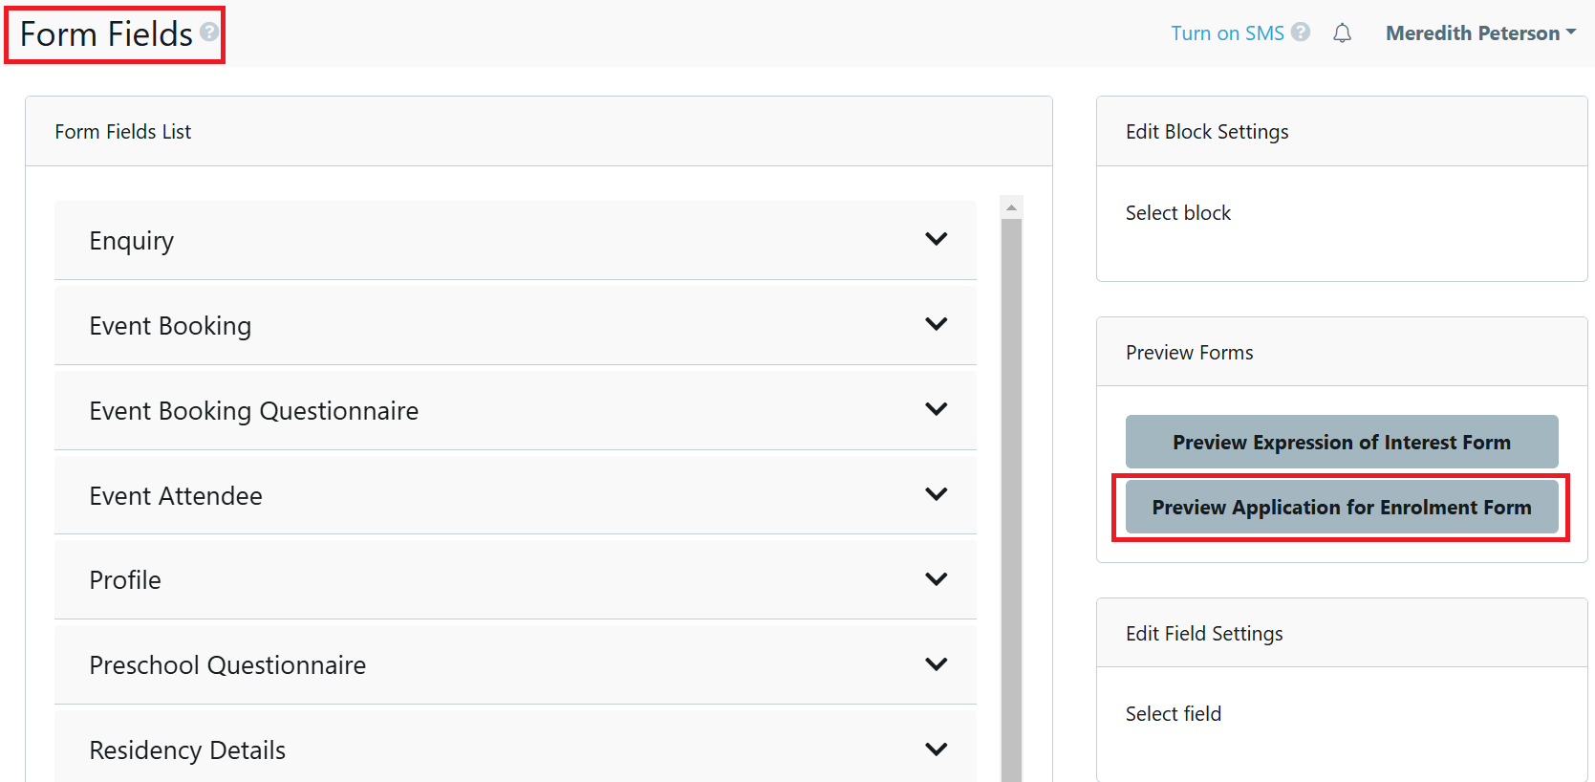Viewport: 1595px width, 782px height.
Task: Click the help icon beside Form Fields title
Action: [x=209, y=32]
